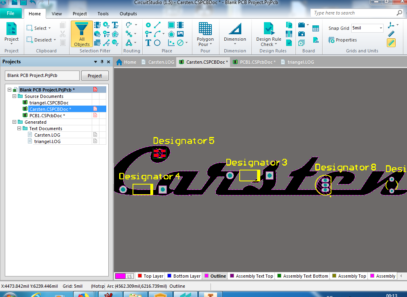Open the Select dropdown
The width and height of the screenshot is (407, 297).
[39, 28]
